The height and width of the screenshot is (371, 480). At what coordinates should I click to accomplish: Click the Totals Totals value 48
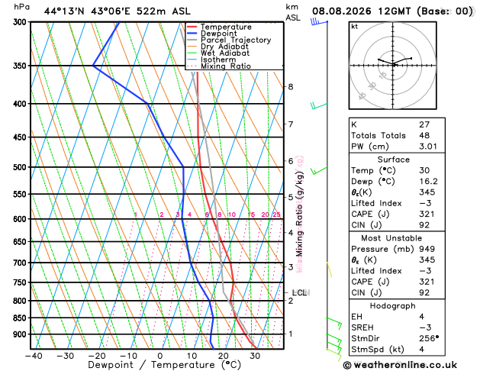pos(424,135)
